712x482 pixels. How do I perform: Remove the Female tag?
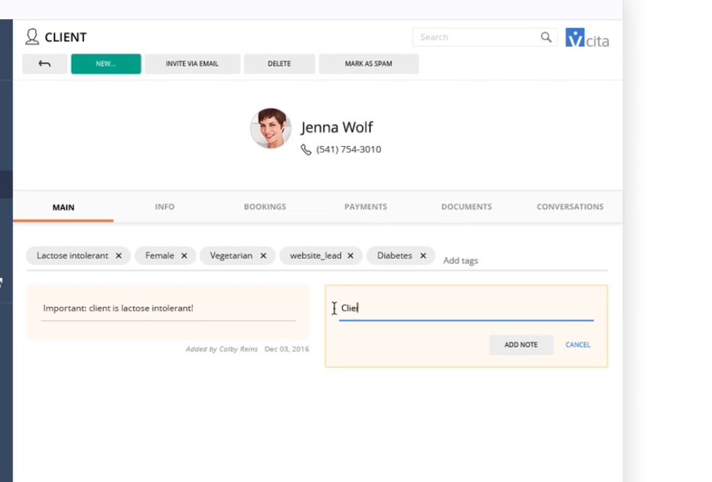(x=184, y=256)
